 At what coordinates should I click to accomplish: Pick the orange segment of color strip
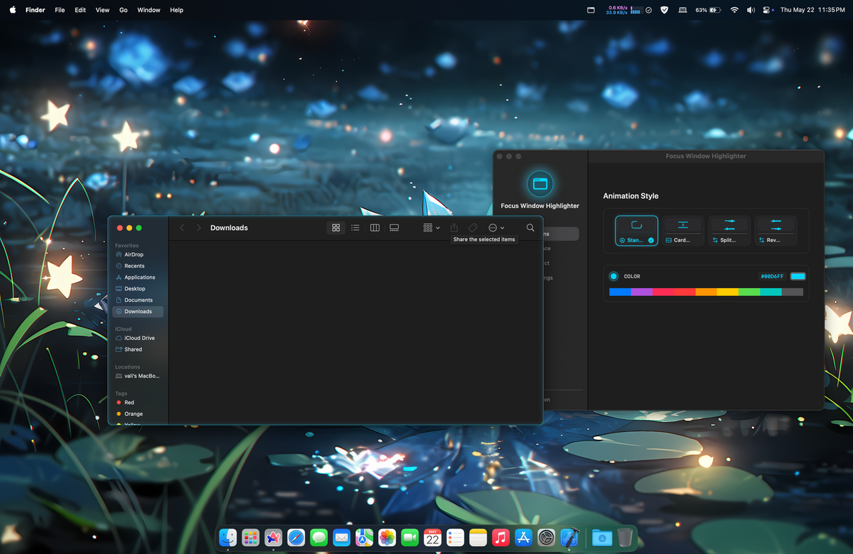pos(706,292)
